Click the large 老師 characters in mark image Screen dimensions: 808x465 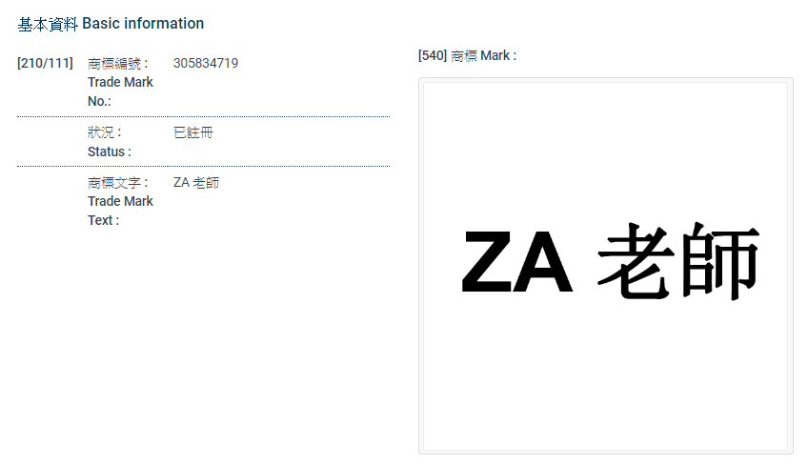(677, 262)
